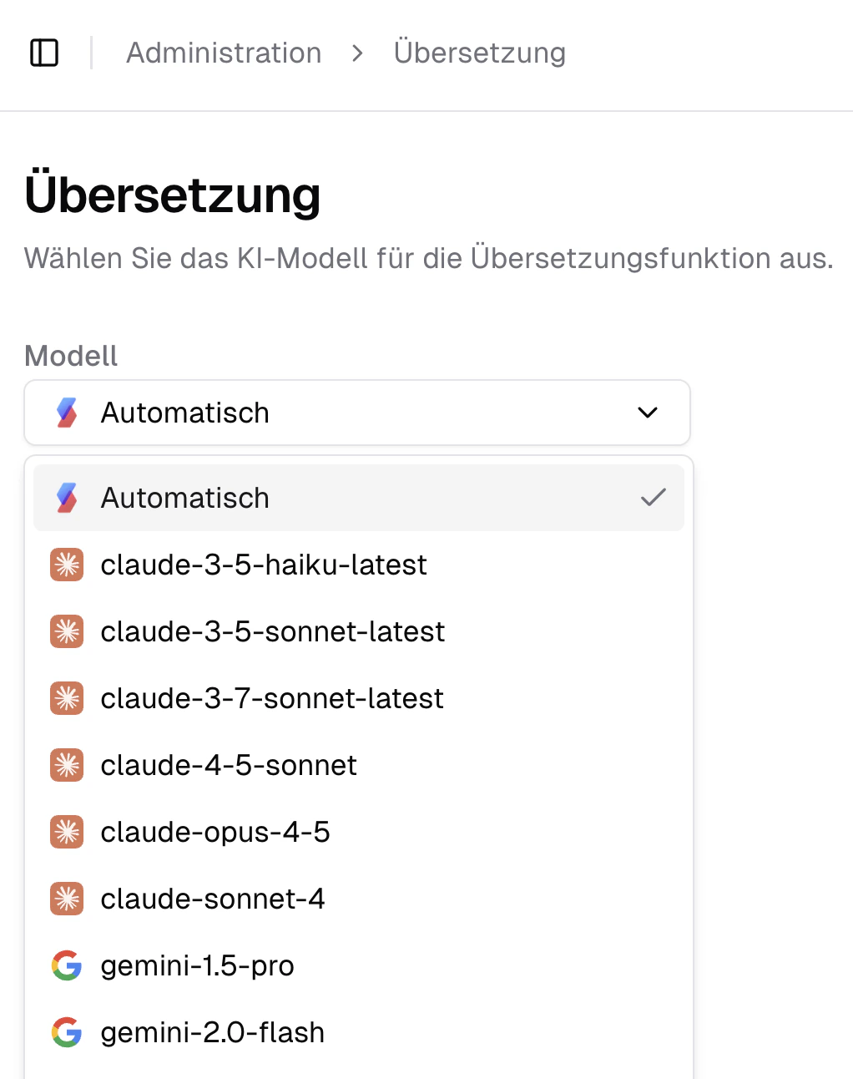Click the checkmark next to Automatisch
This screenshot has height=1079, width=853.
[x=654, y=497]
